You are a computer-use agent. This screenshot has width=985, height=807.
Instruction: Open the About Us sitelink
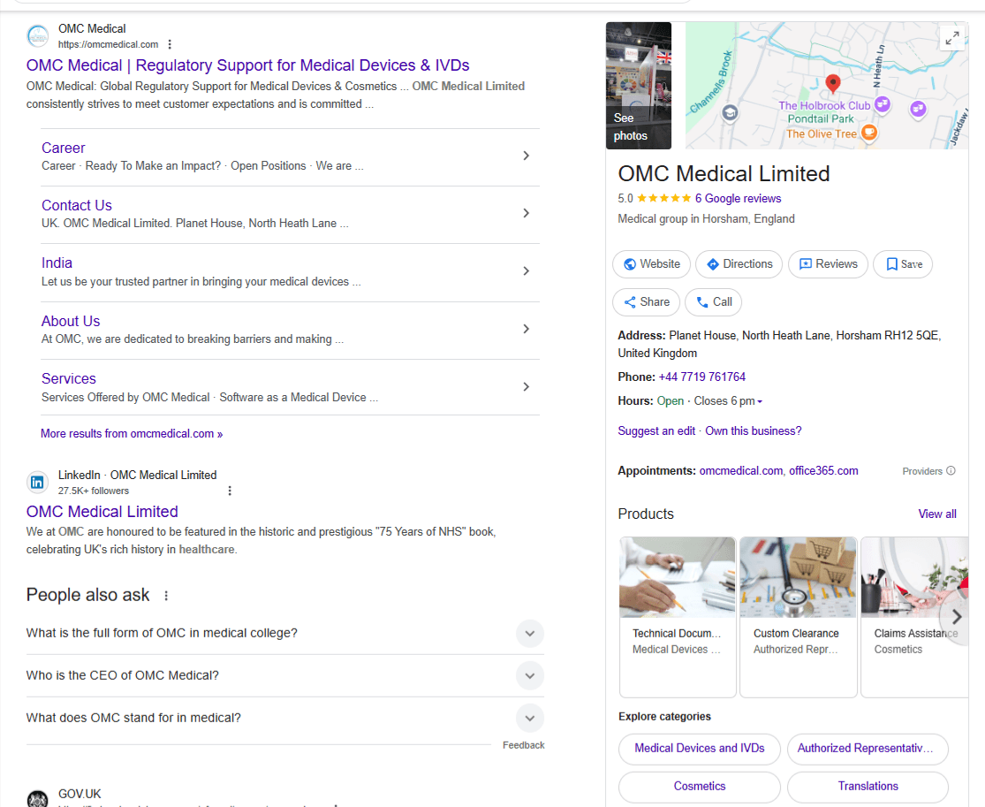(x=71, y=322)
